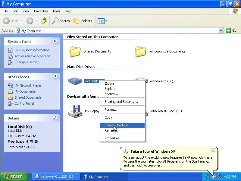Open the Help menu
241x181 pixels.
tap(68, 11)
